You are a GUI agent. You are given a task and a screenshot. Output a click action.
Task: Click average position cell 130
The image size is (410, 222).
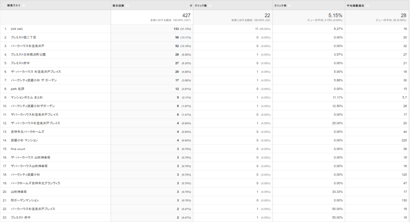click(x=404, y=200)
